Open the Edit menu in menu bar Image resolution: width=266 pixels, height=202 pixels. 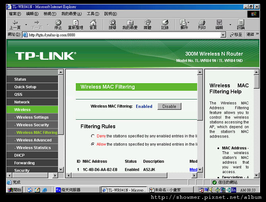tap(32, 14)
